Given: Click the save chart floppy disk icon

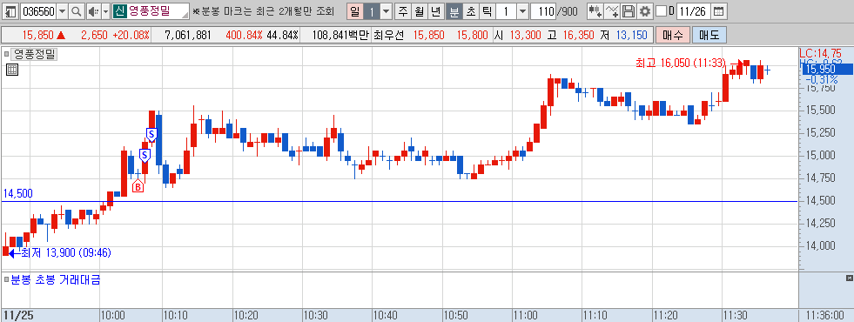Looking at the screenshot, I should tap(629, 11).
